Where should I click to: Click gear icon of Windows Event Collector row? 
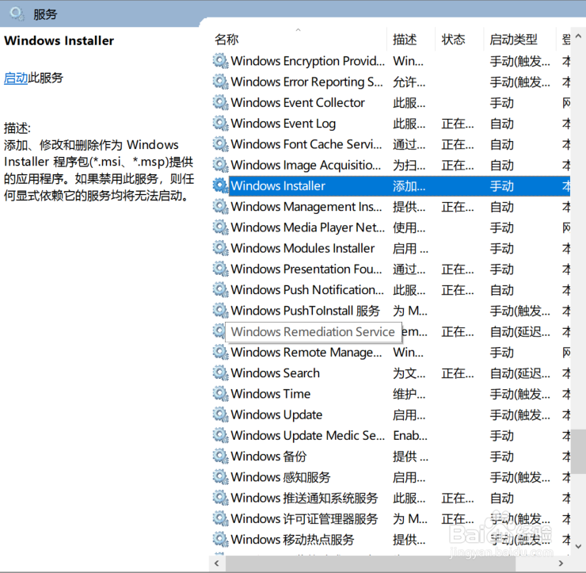coord(220,102)
